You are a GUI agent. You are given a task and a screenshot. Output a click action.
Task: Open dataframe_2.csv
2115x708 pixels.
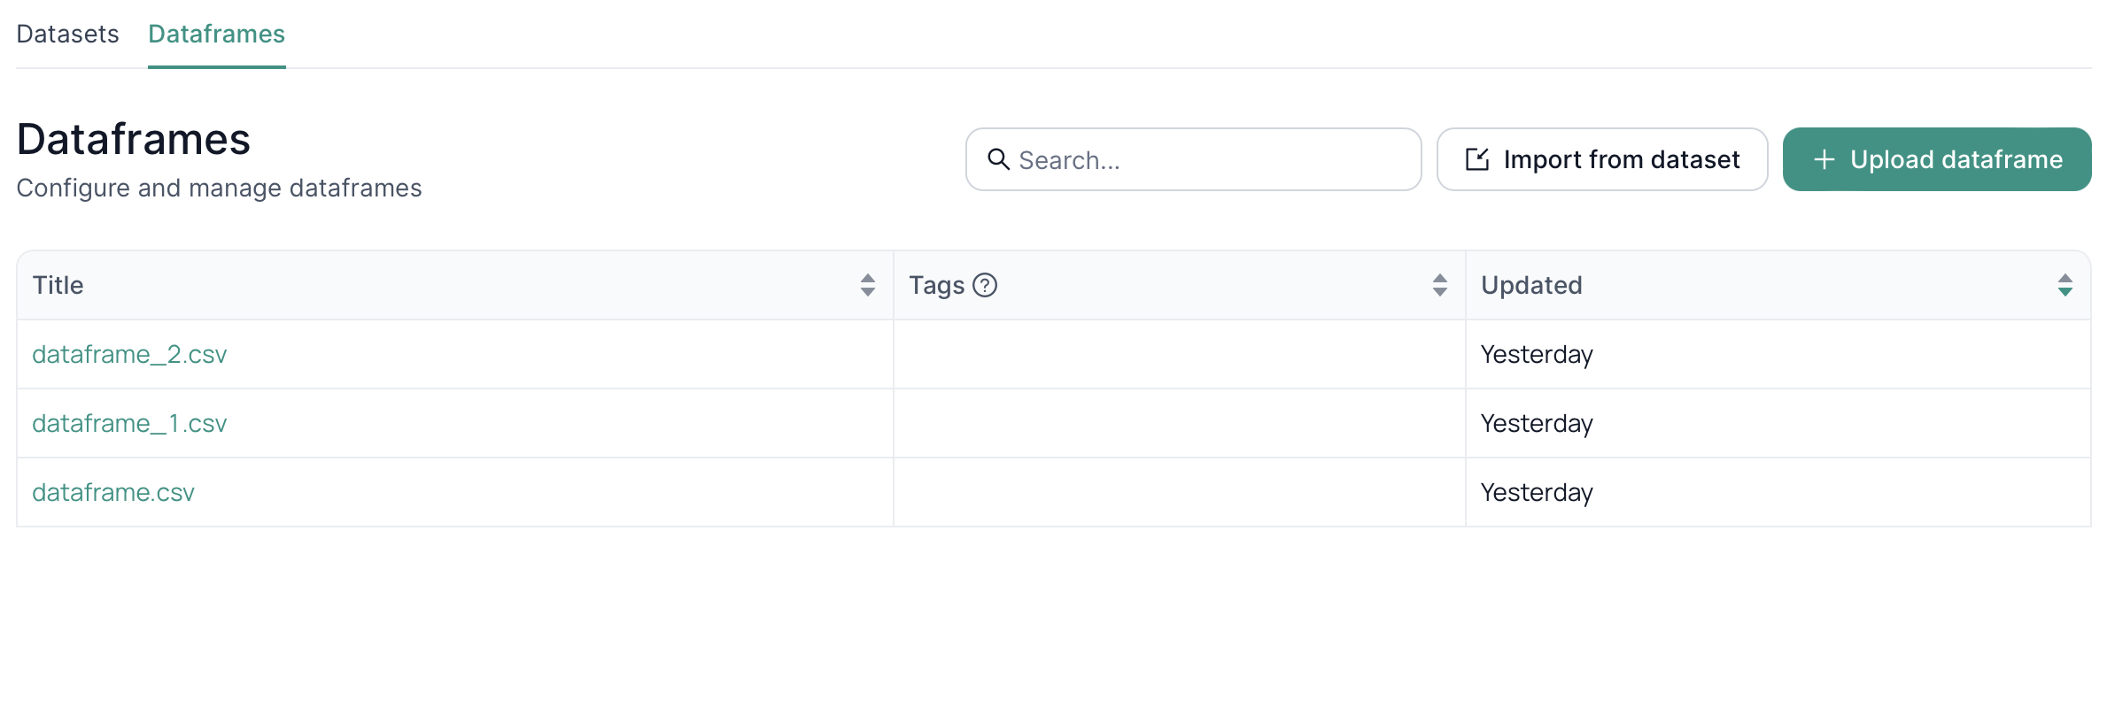130,354
